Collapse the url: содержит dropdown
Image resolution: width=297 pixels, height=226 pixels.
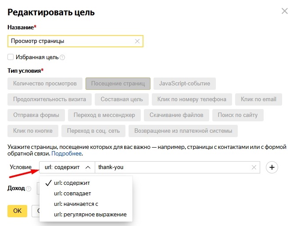(x=67, y=167)
